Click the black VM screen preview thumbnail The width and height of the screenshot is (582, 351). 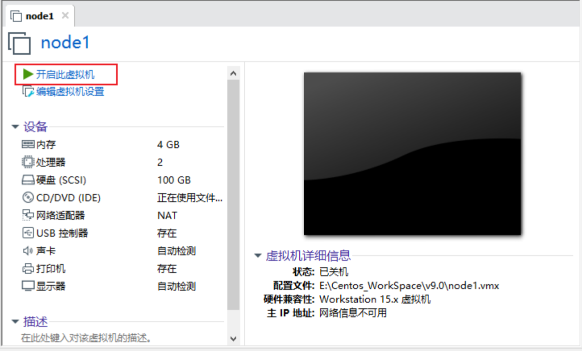point(412,153)
